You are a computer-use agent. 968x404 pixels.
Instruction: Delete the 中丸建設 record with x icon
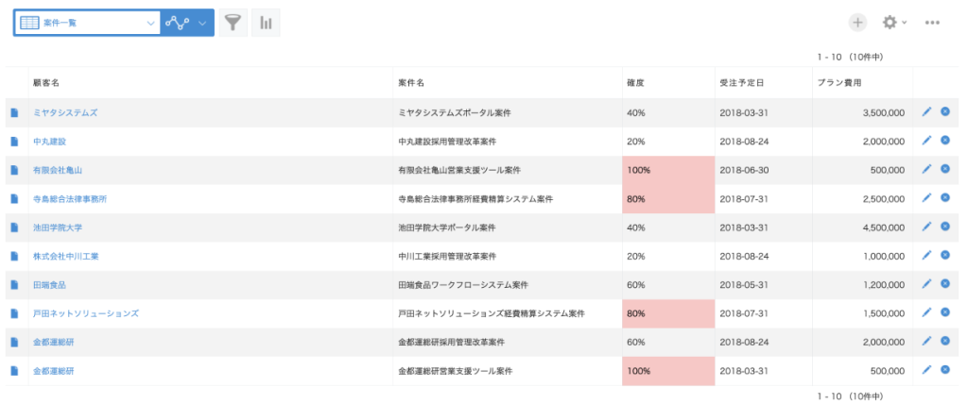click(x=944, y=140)
